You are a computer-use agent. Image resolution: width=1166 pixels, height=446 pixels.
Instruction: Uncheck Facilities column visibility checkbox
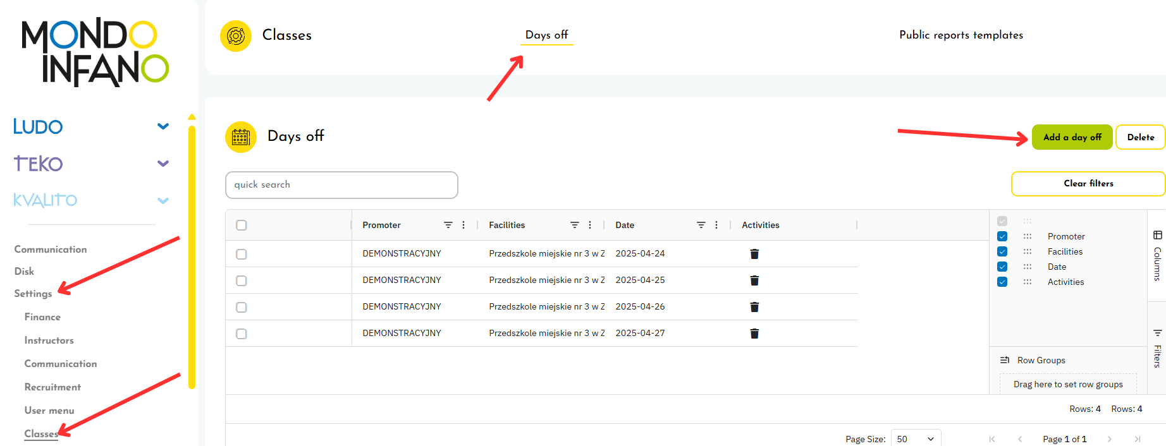[x=1002, y=251]
